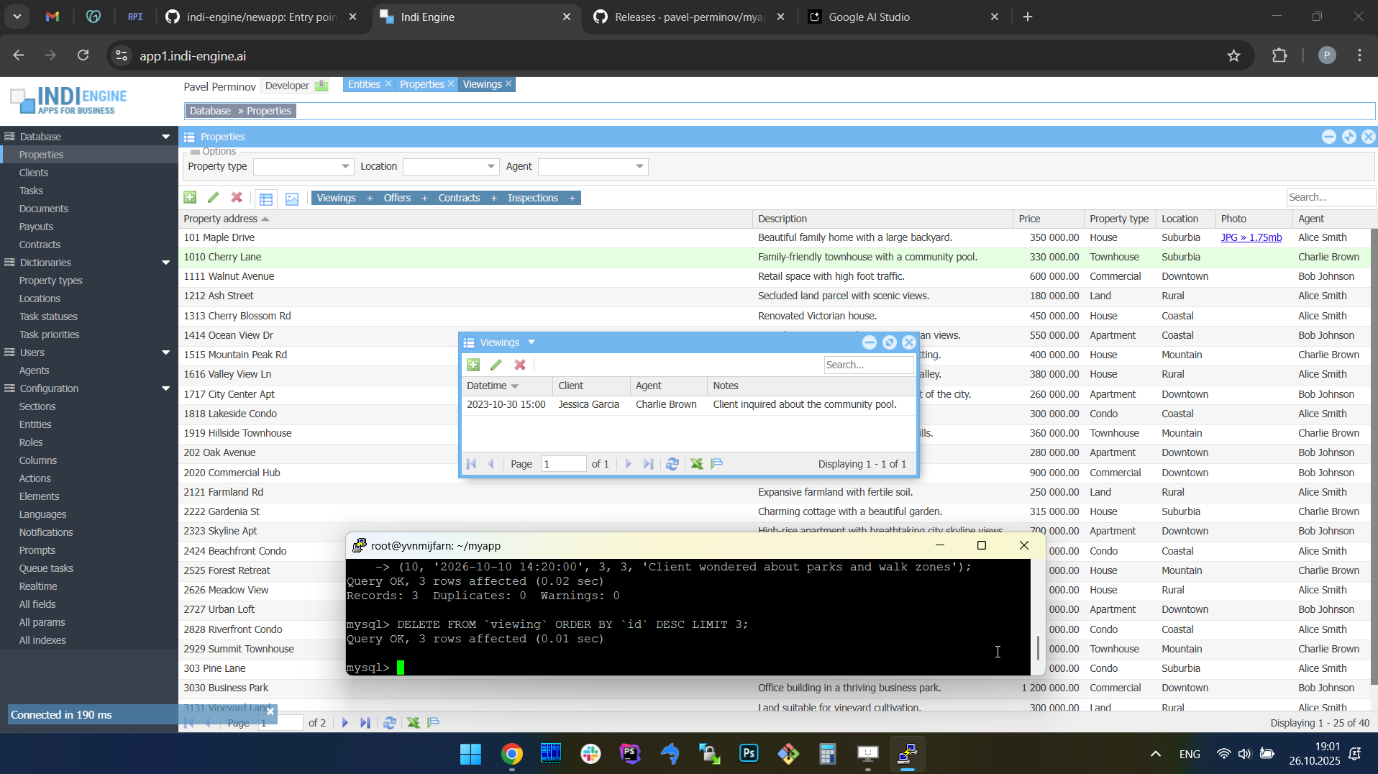Click the delete property red X icon

pos(237,198)
